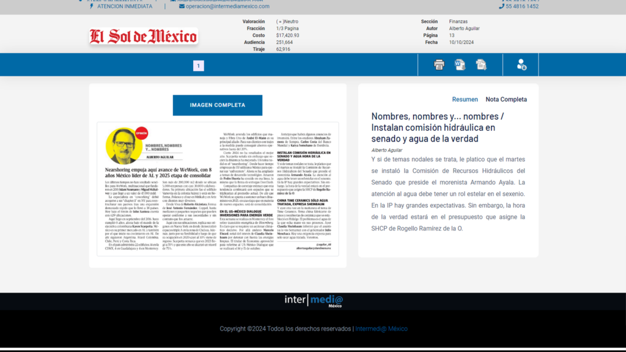Click the printer icon
The height and width of the screenshot is (352, 626).
point(439,65)
